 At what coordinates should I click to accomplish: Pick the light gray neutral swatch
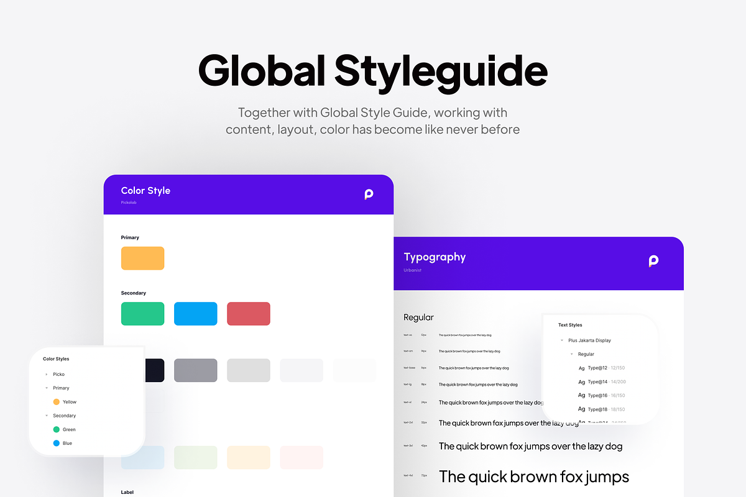tap(249, 370)
